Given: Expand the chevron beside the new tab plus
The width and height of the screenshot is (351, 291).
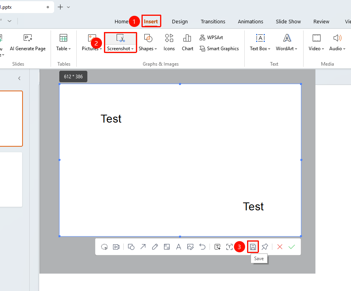Looking at the screenshot, I should click(x=68, y=7).
